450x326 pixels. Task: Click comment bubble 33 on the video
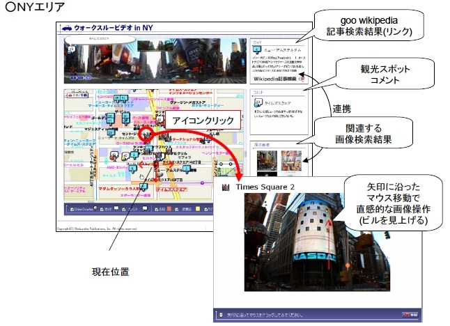click(x=71, y=49)
